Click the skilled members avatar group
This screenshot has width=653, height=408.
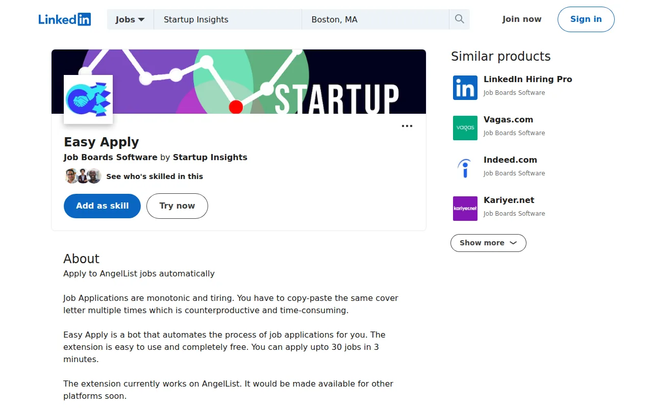pos(83,176)
